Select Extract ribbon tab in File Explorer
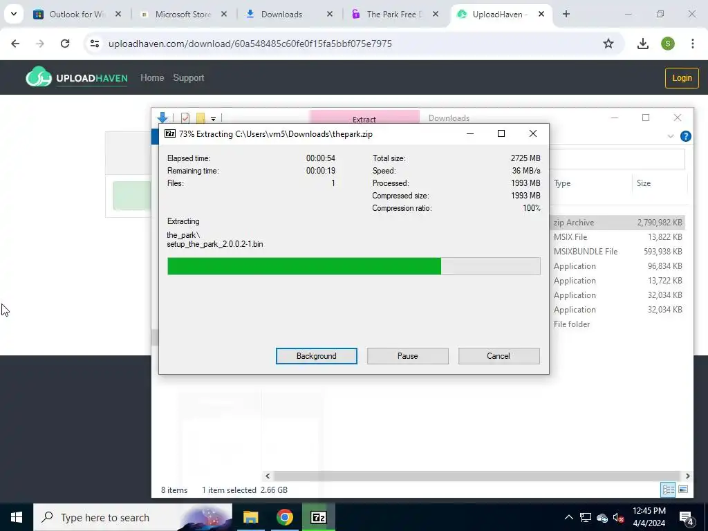 (364, 118)
